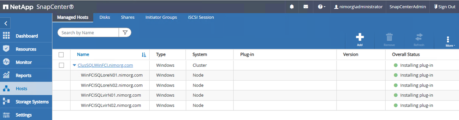Click the Dashboard grid icon

click(6, 36)
